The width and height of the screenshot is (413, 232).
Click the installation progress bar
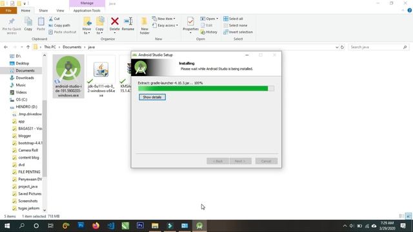click(206, 88)
